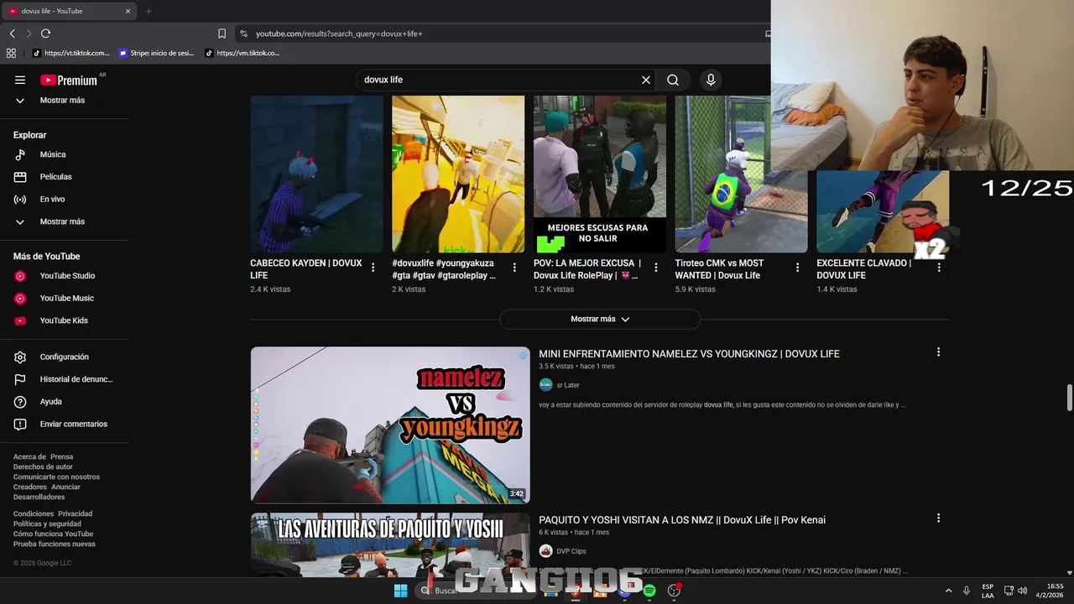Open a new browser tab
The image size is (1074, 604).
149,11
